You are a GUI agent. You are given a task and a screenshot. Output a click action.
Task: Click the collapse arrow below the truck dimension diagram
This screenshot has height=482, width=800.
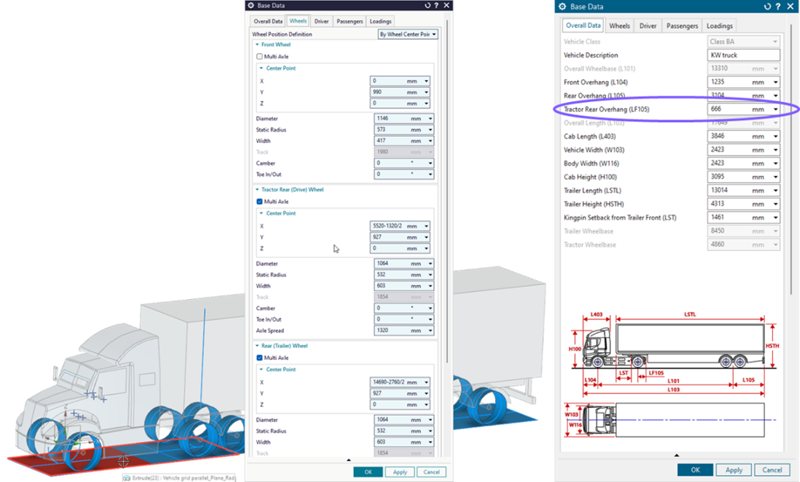[676, 455]
